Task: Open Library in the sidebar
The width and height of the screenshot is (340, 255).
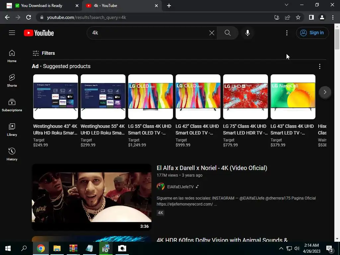Action: (12, 130)
